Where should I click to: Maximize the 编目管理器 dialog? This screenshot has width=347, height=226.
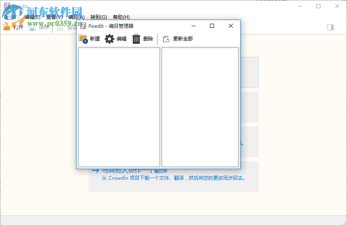point(212,26)
